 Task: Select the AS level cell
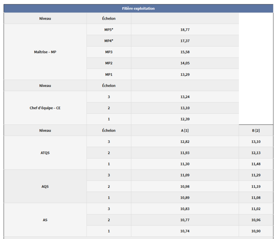(45, 220)
